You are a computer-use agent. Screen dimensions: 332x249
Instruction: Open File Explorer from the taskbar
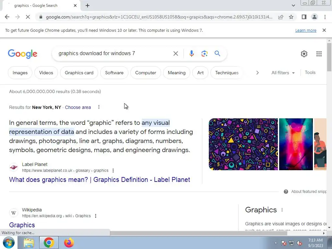pyautogui.click(x=29, y=243)
